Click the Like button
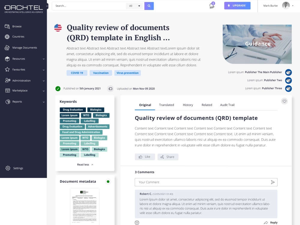This screenshot has width=300, height=225. [145, 157]
